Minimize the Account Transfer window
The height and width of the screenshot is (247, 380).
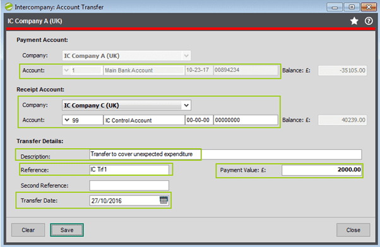click(335, 7)
